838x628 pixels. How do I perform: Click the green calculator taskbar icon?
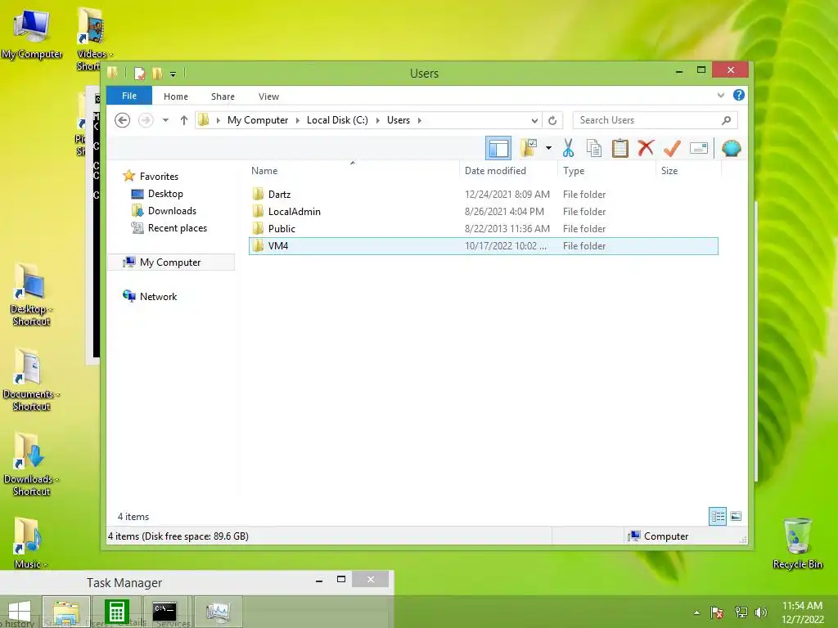click(116, 612)
